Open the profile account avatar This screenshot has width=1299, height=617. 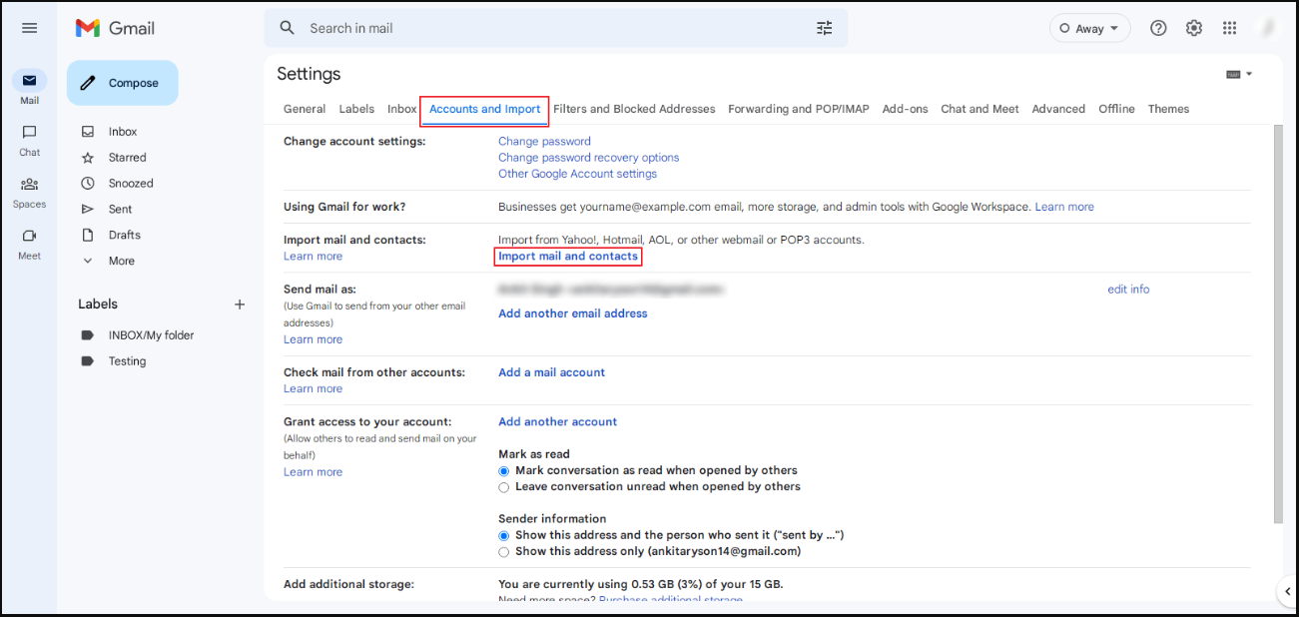(x=1267, y=28)
